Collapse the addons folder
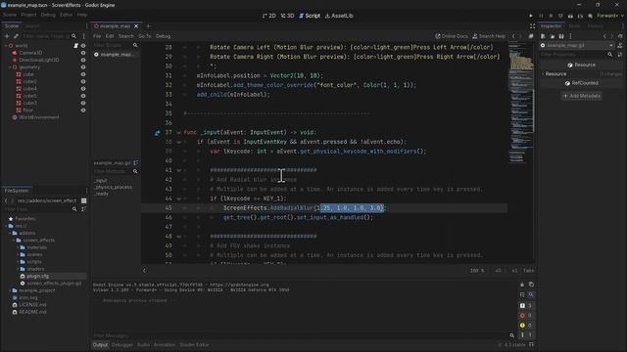The width and height of the screenshot is (627, 352). point(10,233)
